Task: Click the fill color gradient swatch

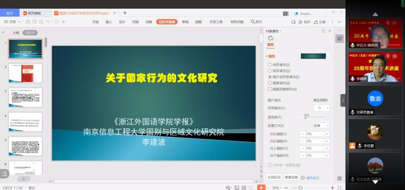Action: [313, 56]
